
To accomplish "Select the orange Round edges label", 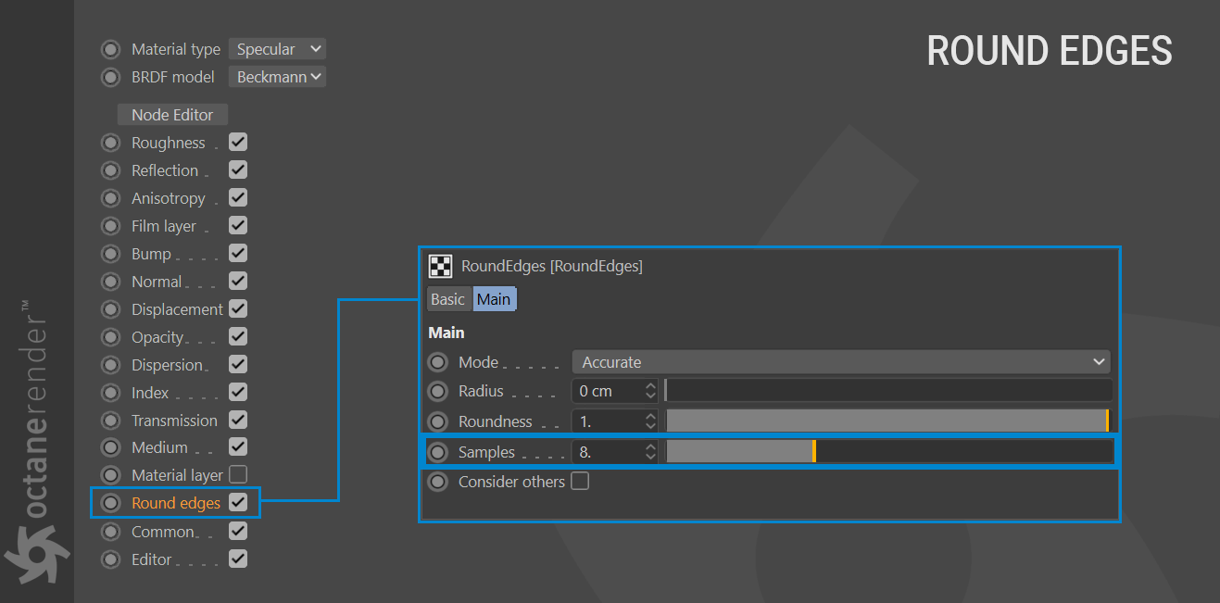I will coord(176,503).
